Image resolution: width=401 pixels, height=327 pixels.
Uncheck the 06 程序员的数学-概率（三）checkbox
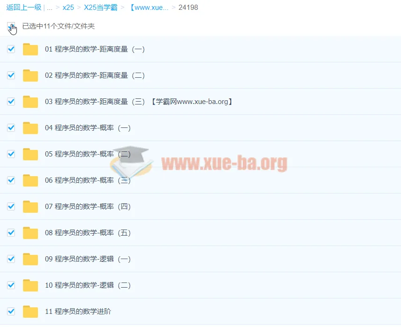tap(11, 180)
